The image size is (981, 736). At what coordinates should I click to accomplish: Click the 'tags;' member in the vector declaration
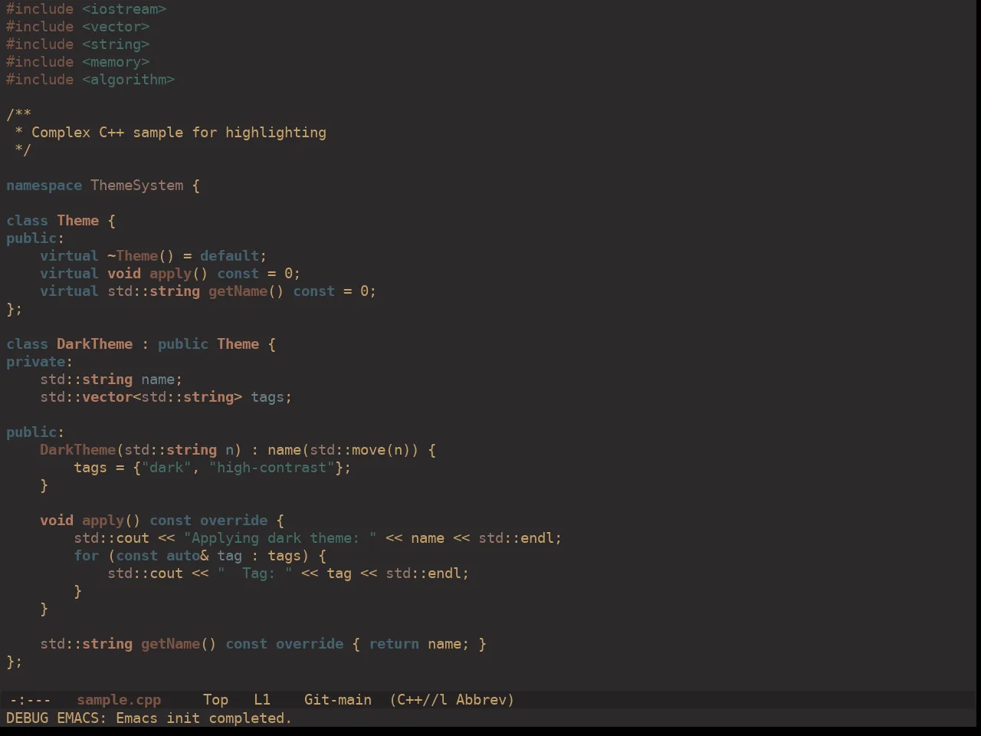[271, 397]
